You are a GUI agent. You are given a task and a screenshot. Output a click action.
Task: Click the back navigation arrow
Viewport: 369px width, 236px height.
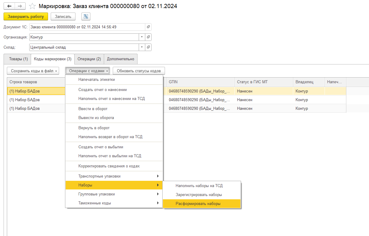[x=9, y=6]
